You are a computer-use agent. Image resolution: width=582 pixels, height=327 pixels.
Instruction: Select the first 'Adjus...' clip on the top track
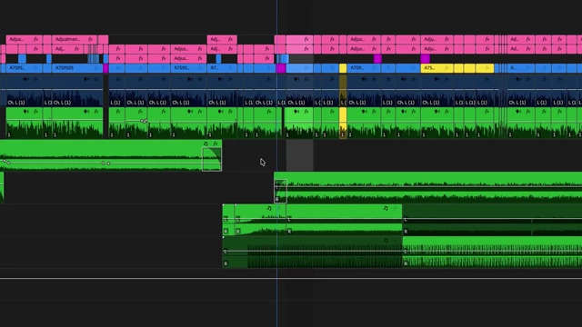tap(24, 39)
